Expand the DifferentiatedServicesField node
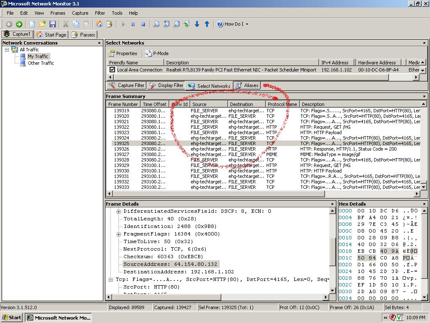Viewport: 430px width, 323px height. 118,212
